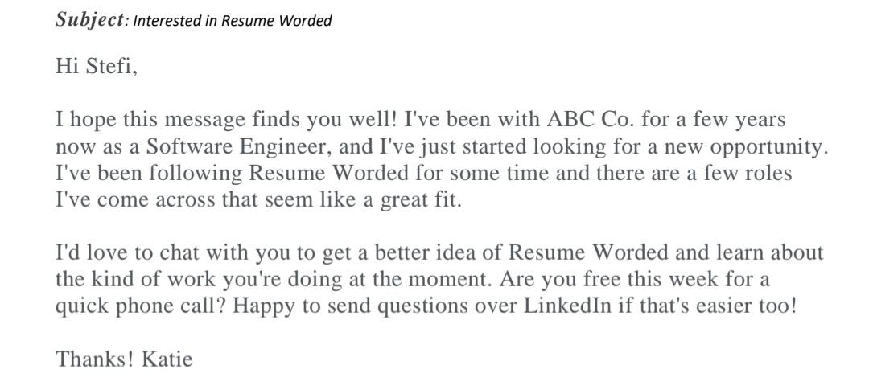This screenshot has width=869, height=390.
Task: Click the closing Thanks!
Action: 95,359
